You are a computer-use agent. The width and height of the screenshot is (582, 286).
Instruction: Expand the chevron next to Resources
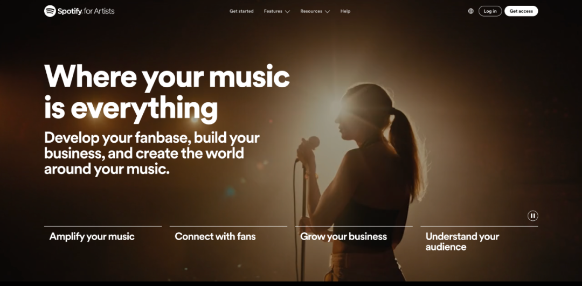pos(327,11)
